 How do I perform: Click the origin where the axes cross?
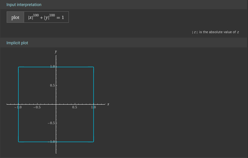pyautogui.click(x=56, y=104)
